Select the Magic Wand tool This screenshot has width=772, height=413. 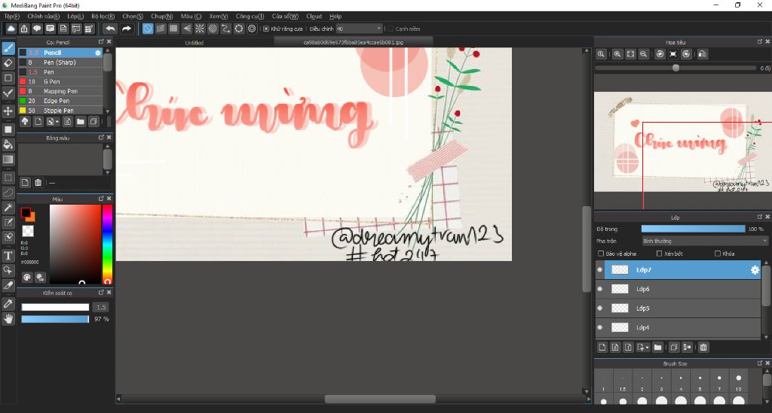[x=8, y=208]
